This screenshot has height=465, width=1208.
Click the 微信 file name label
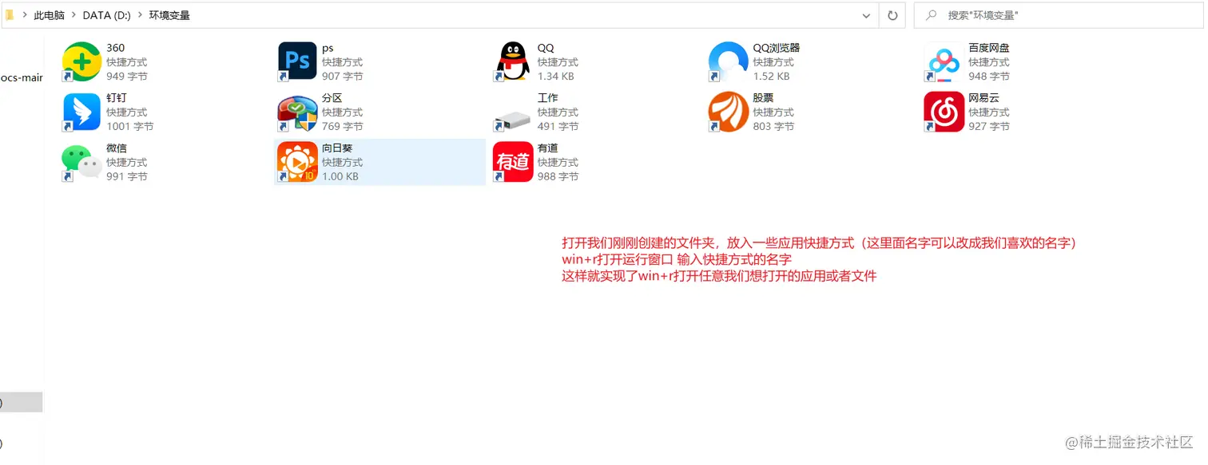(x=117, y=148)
